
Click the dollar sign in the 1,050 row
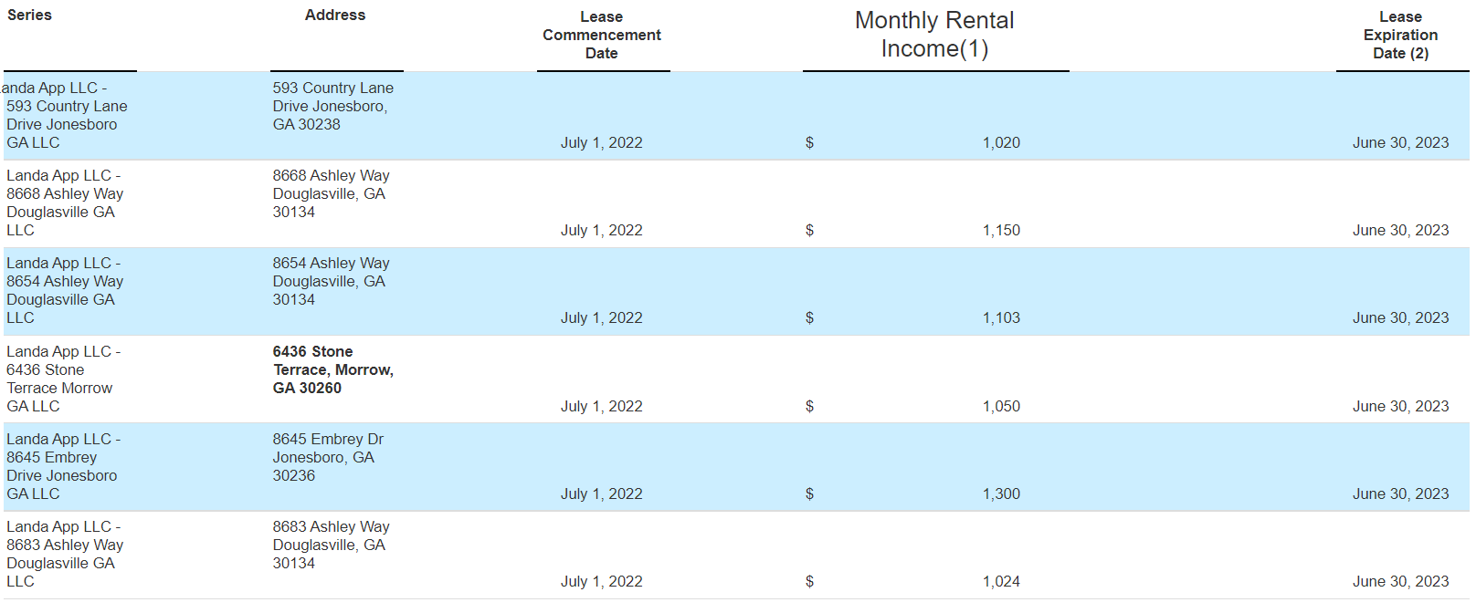[809, 406]
